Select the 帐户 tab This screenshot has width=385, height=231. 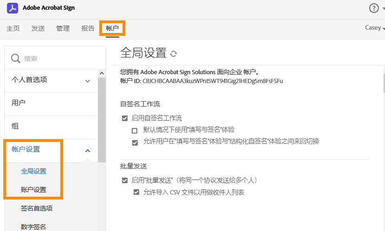(112, 28)
